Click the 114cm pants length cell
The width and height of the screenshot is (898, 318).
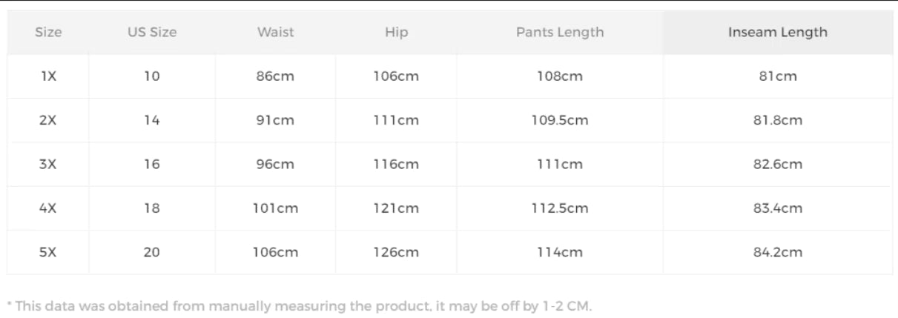560,252
